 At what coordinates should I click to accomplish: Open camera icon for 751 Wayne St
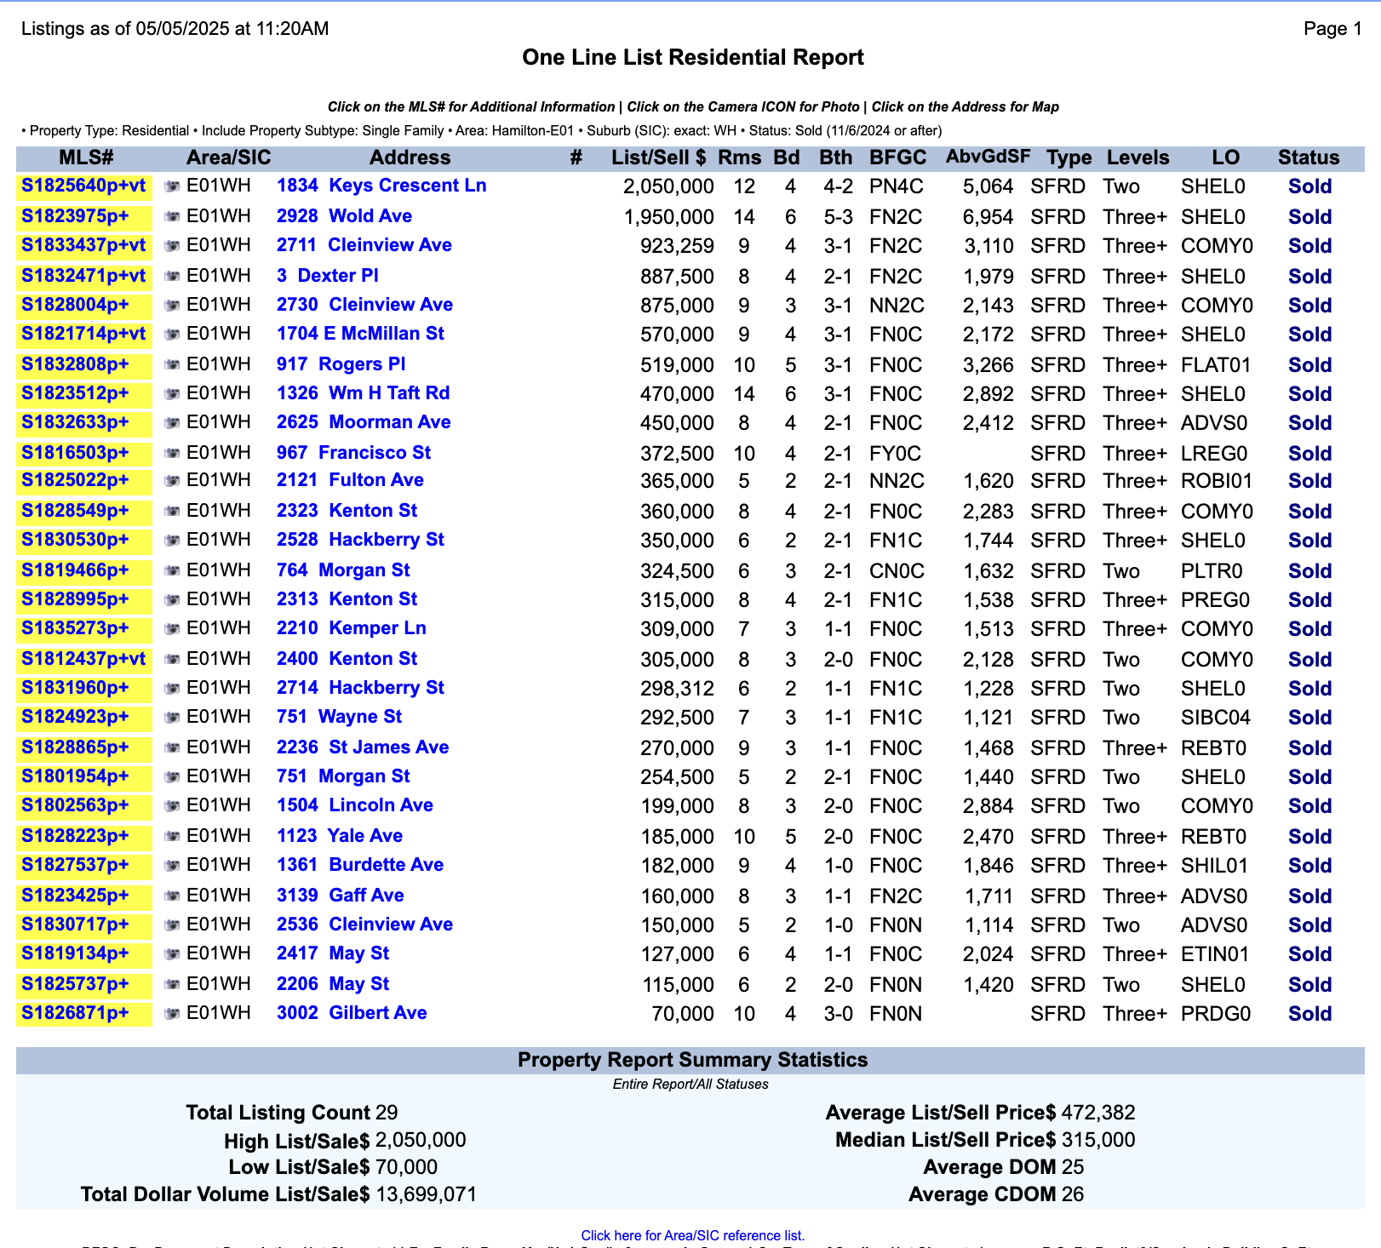172,718
